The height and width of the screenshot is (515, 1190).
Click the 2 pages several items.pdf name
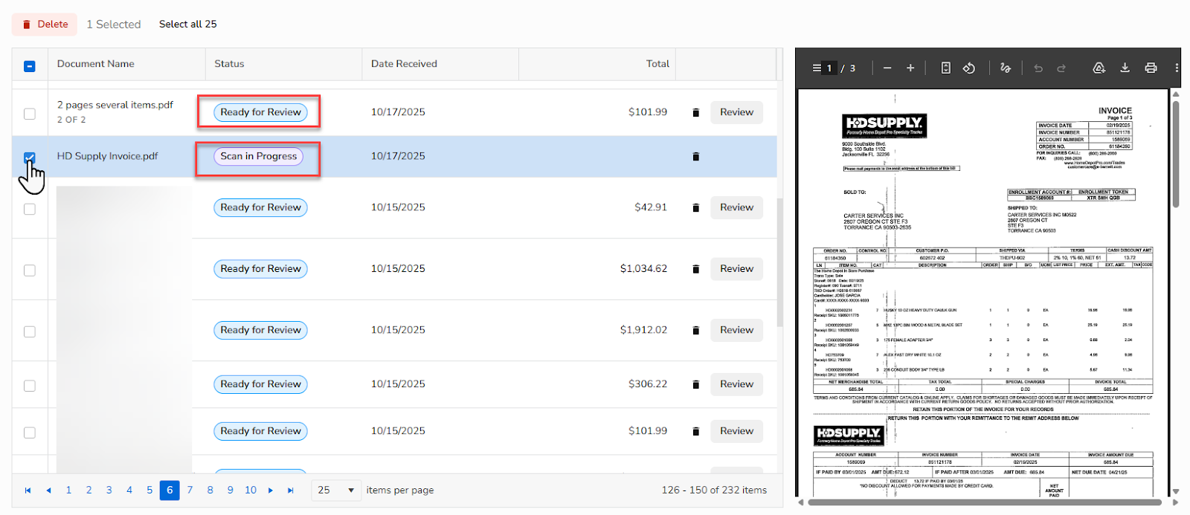115,105
